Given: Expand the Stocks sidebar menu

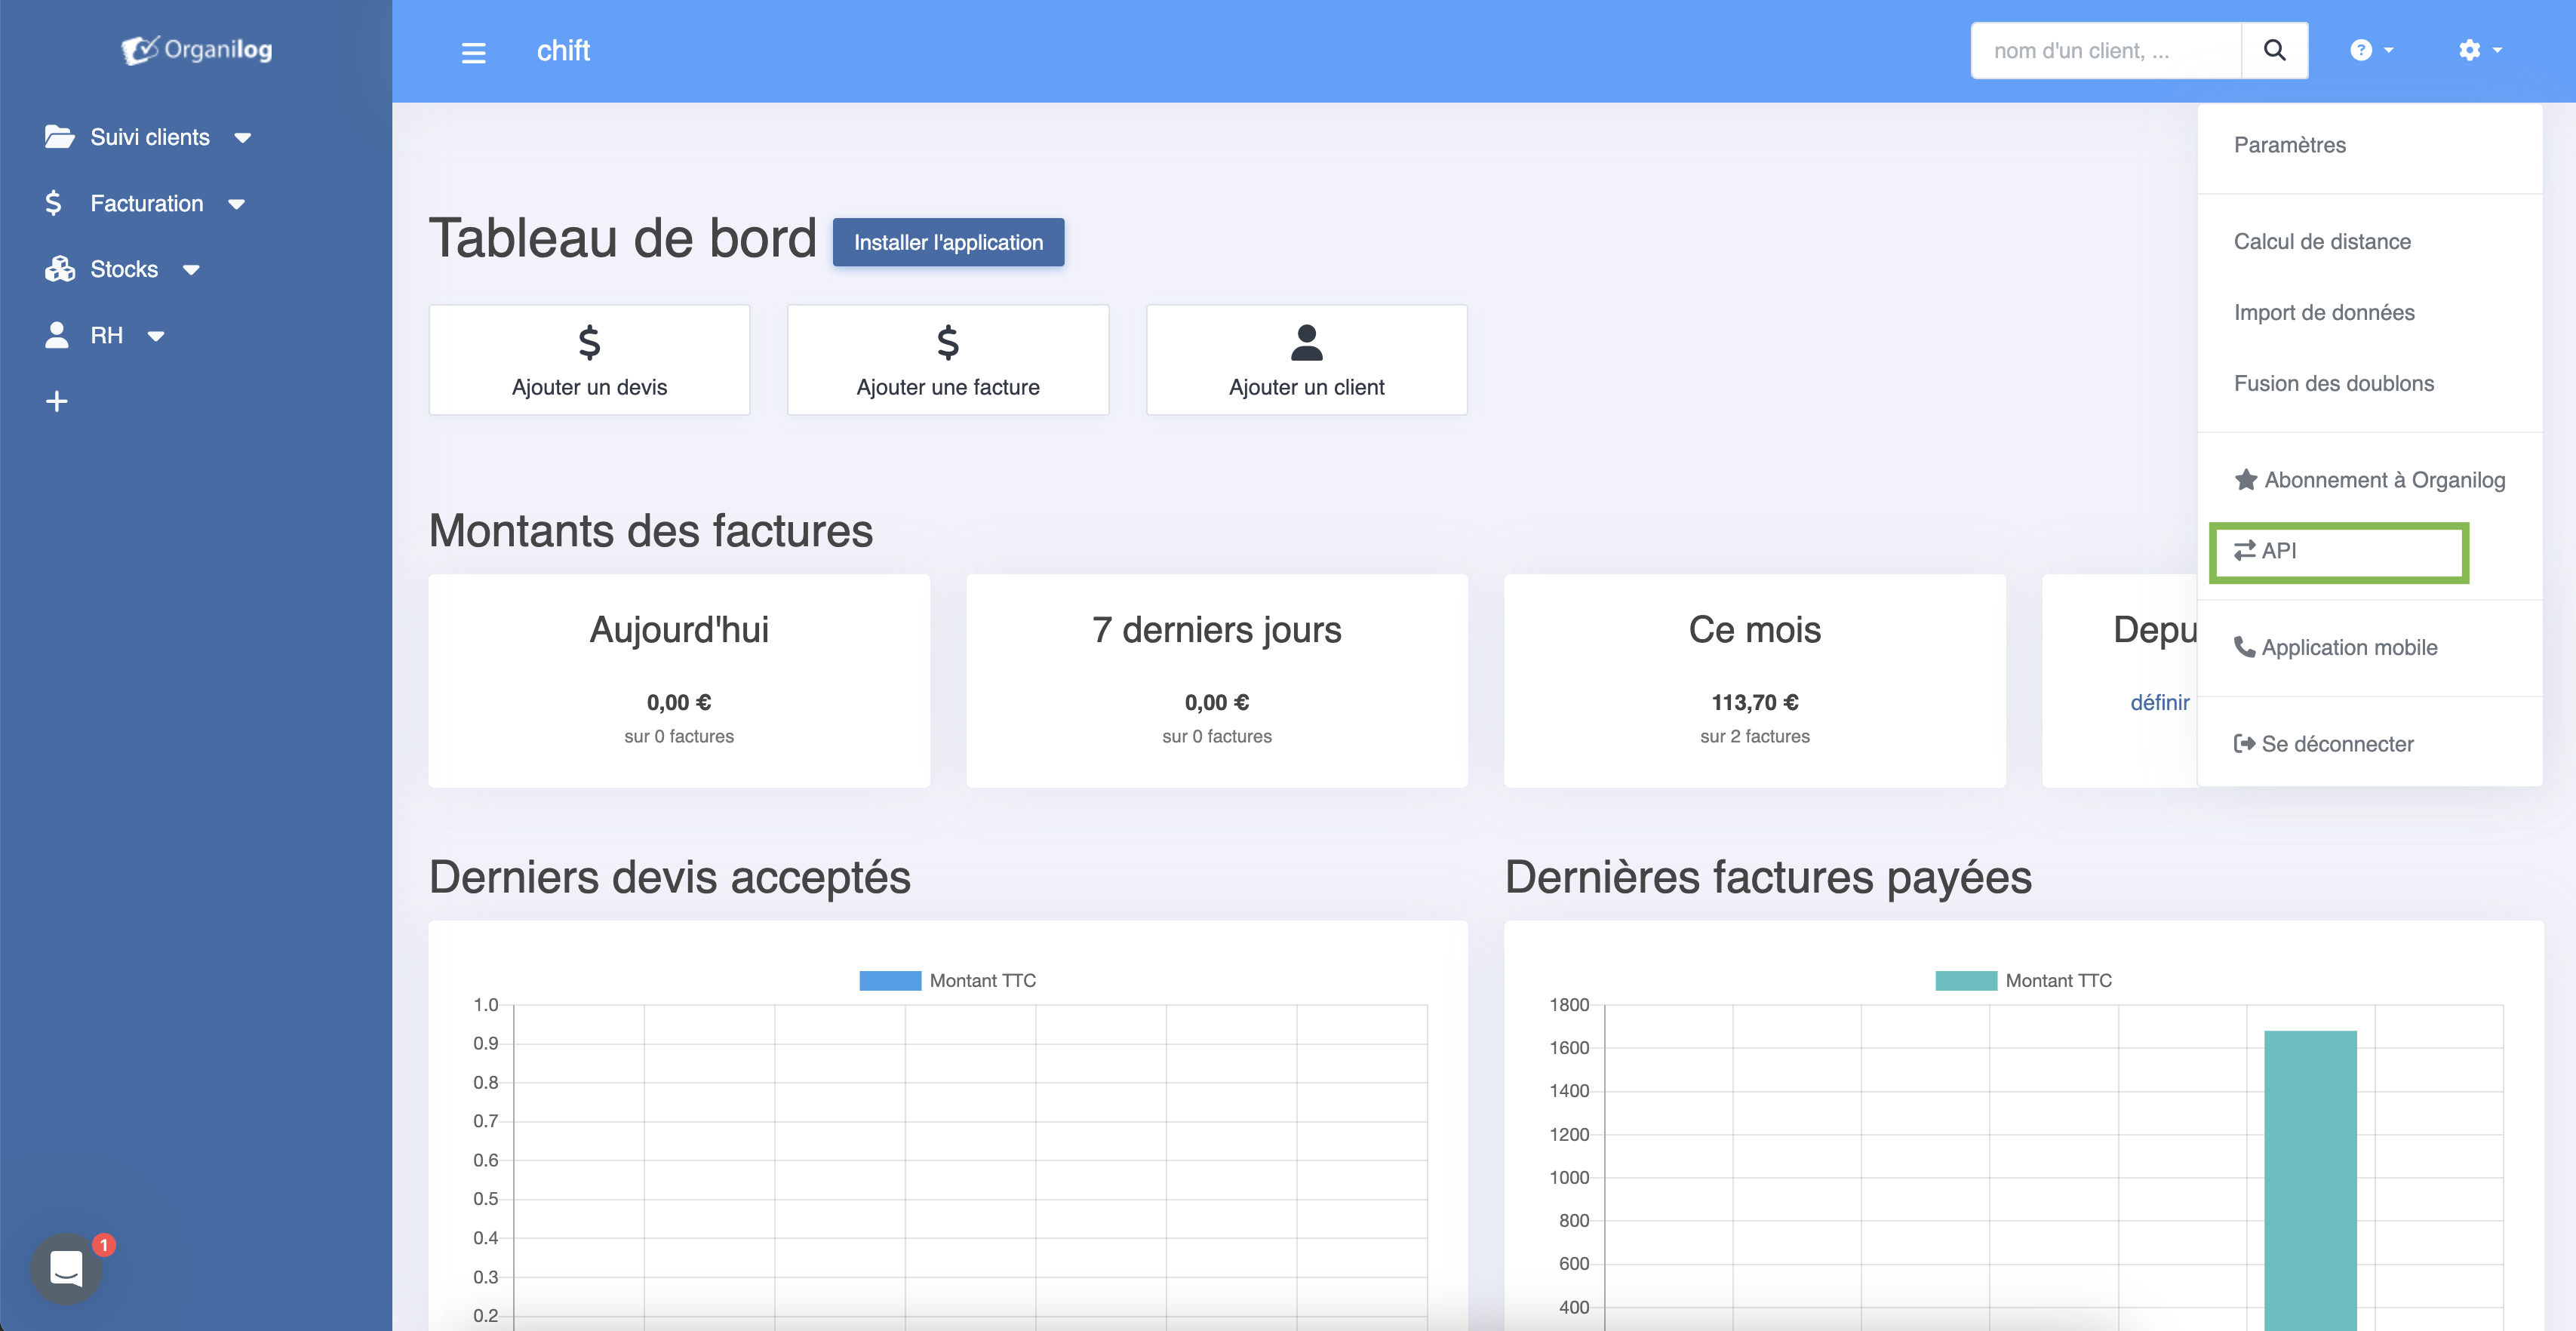Looking at the screenshot, I should [x=124, y=269].
